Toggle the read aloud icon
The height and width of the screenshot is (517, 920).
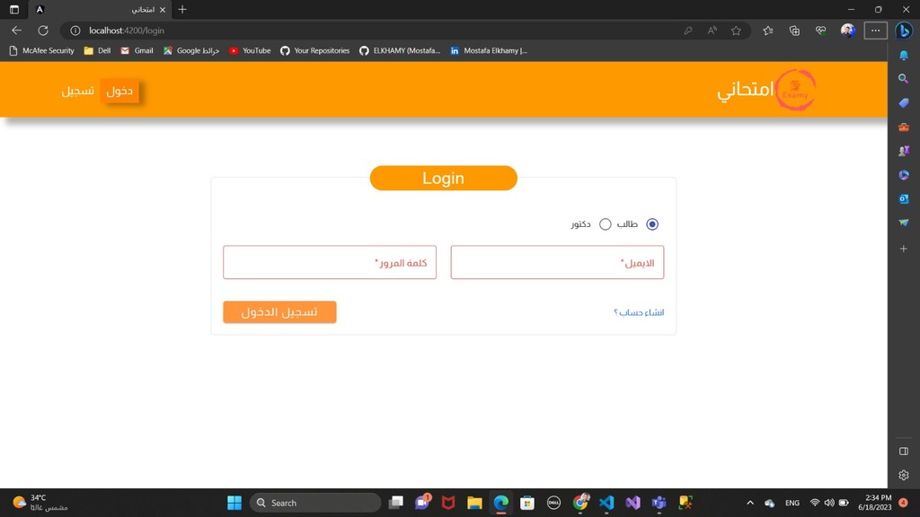(x=712, y=31)
